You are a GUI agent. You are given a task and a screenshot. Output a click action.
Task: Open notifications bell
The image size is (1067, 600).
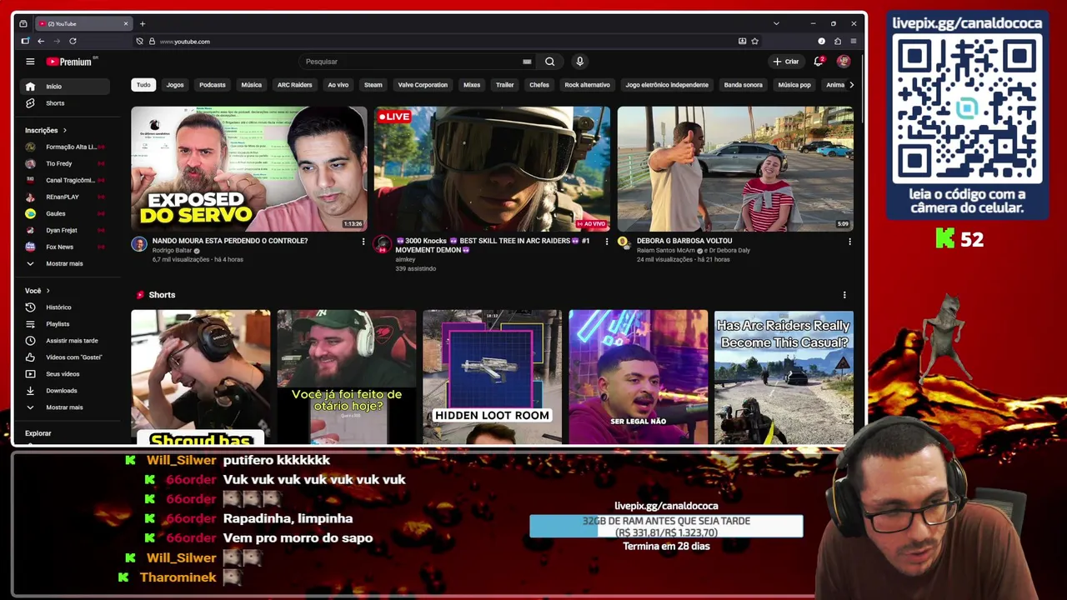point(819,62)
